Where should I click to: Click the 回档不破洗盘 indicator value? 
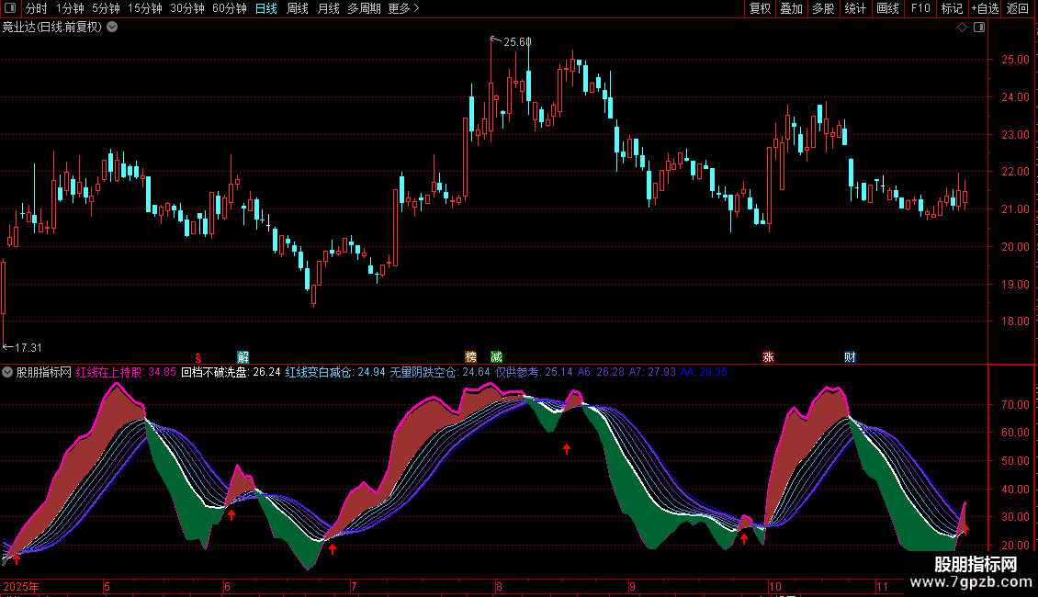pyautogui.click(x=231, y=372)
